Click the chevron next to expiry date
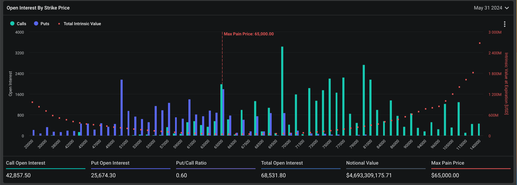Image resolution: width=517 pixels, height=185 pixels. point(506,8)
